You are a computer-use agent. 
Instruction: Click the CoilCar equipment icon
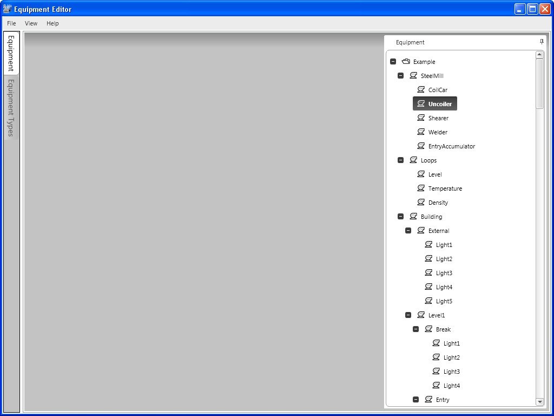coord(422,89)
